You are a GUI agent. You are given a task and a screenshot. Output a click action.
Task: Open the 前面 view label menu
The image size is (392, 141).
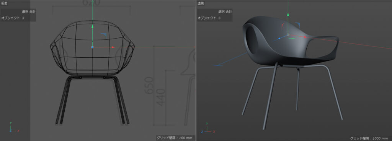coord(5,3)
